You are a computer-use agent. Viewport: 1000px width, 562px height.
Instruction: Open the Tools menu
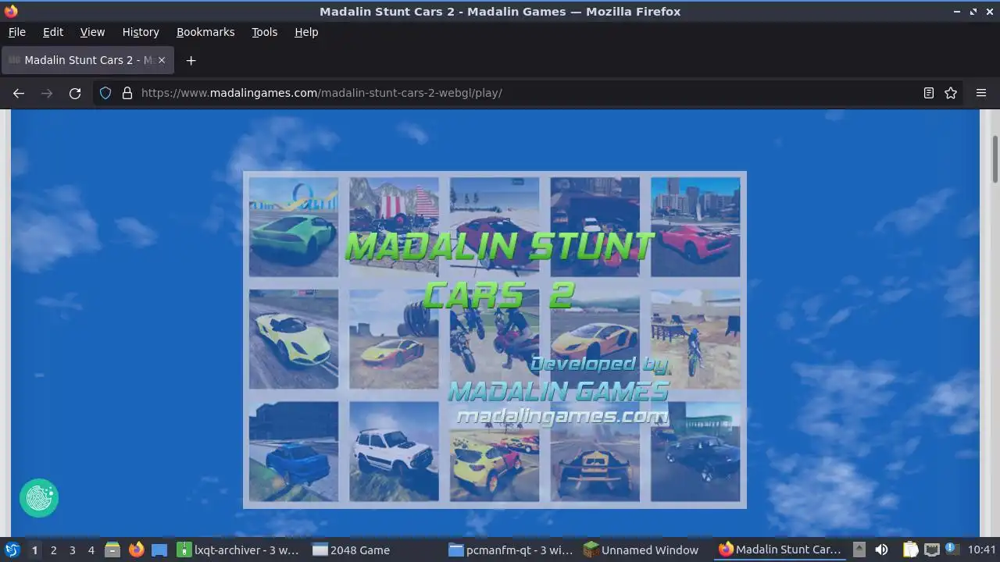(x=264, y=32)
